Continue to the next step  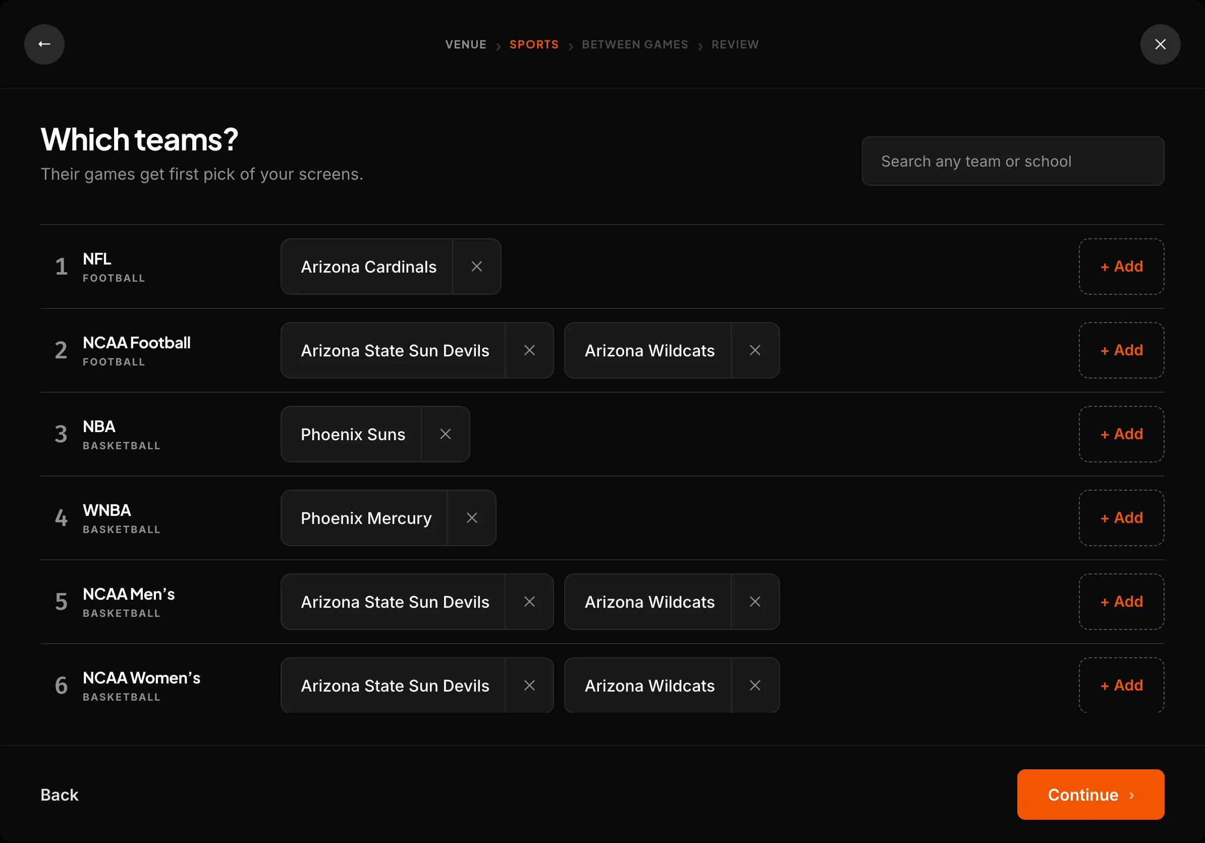[x=1090, y=795]
